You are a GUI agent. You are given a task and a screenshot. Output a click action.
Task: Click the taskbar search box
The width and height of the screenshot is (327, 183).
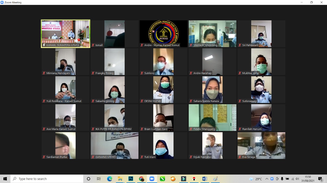(x=47, y=179)
